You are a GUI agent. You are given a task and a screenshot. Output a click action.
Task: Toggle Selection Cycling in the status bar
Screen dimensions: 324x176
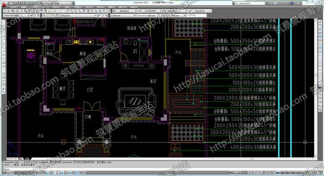point(85,173)
